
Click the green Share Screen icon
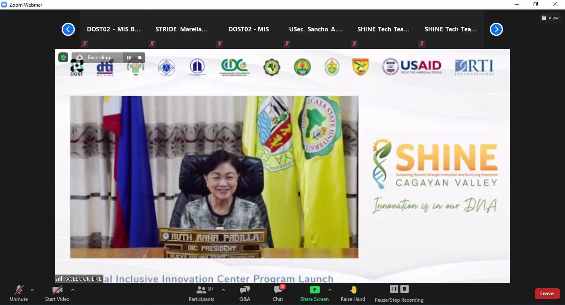pos(314,290)
